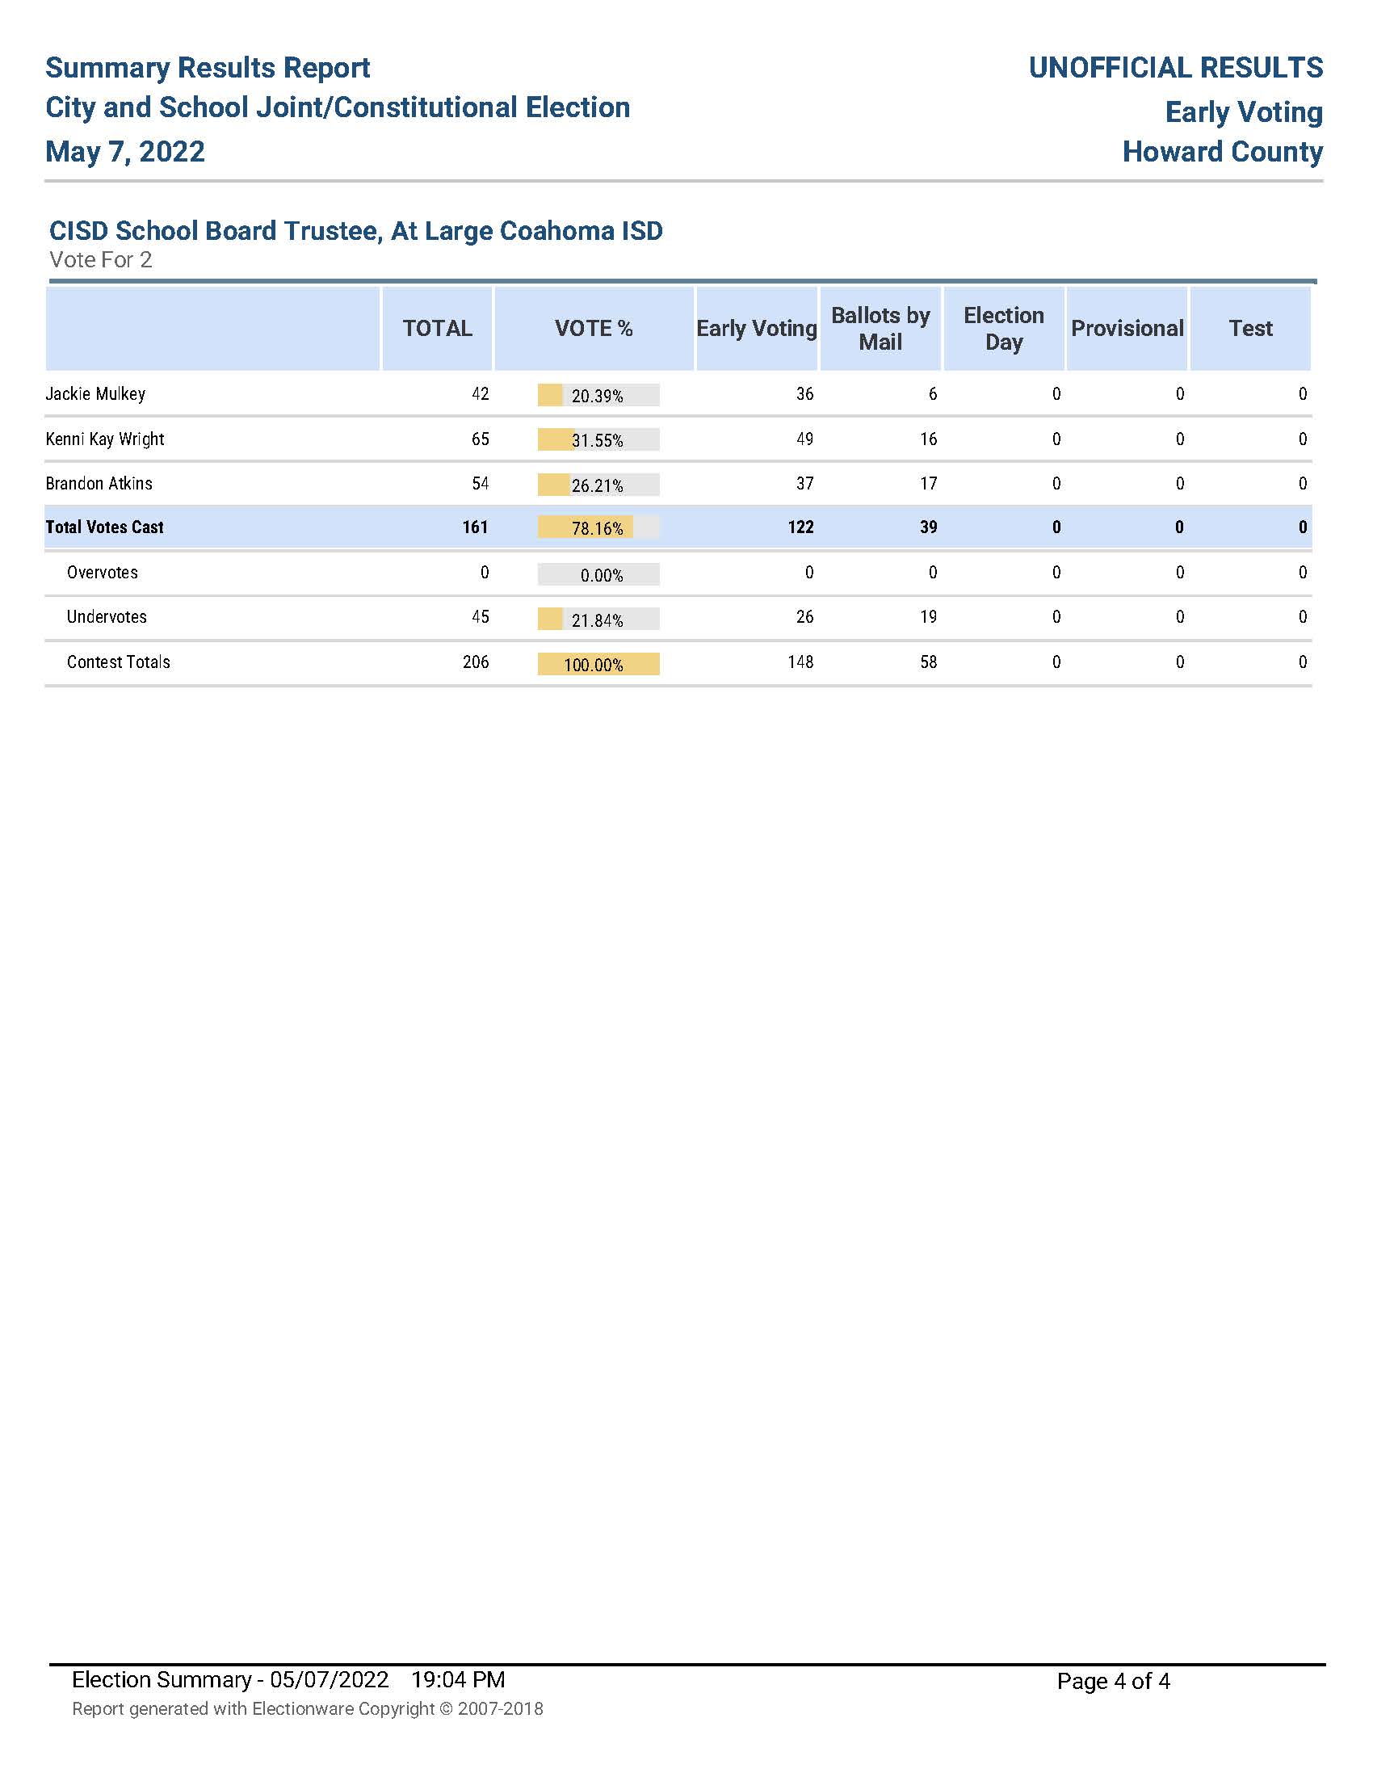Click the Provisional column header
Viewport: 1373px width, 1777px height.
pos(1127,329)
